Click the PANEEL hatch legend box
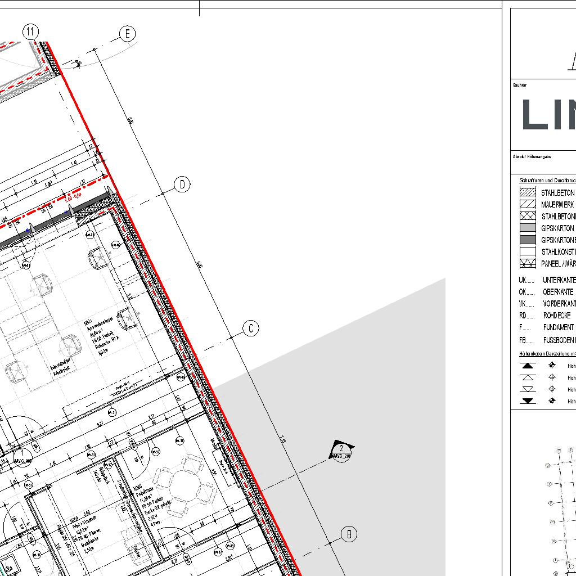Viewport: 576px width, 576px height. [x=528, y=263]
